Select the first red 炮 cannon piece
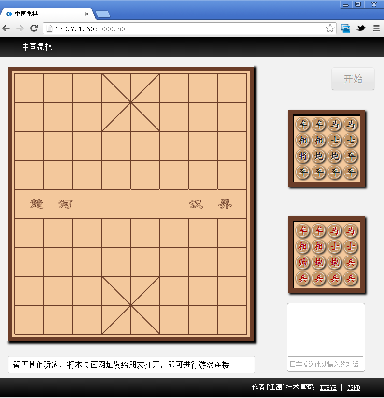Image resolution: width=384 pixels, height=398 pixels. click(319, 262)
